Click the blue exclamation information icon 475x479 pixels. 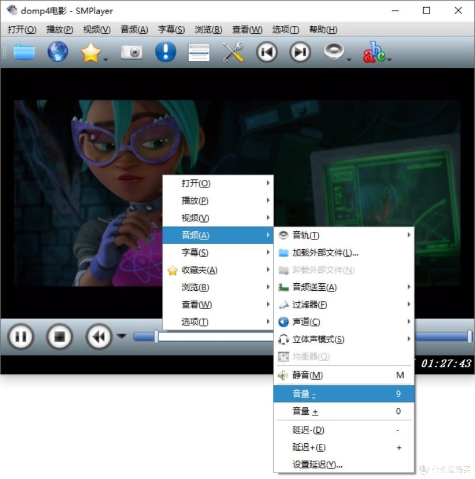(165, 51)
